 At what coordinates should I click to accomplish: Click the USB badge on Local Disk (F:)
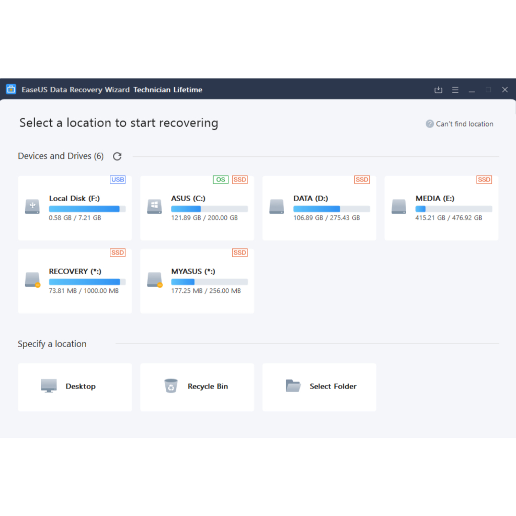[117, 179]
